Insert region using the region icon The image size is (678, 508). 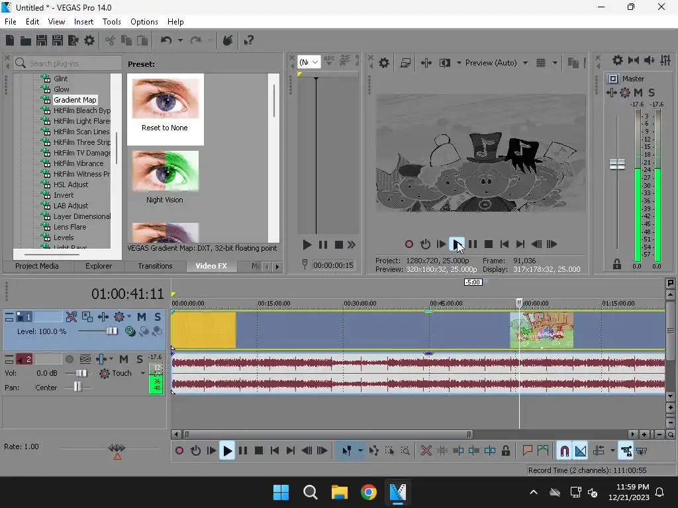pos(543,451)
